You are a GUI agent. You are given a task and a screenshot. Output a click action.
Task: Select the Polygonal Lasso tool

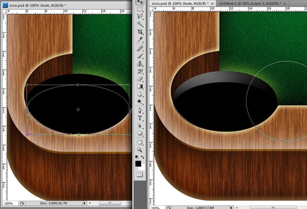(140, 16)
